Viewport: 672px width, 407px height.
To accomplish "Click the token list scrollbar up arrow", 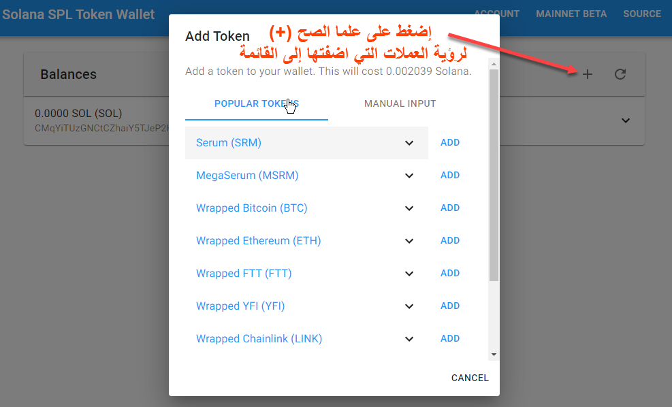I will click(x=494, y=64).
